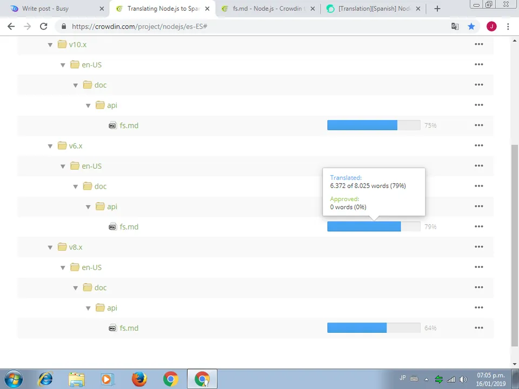The height and width of the screenshot is (389, 519).
Task: Click the v8.x folder icon
Action: click(x=62, y=247)
